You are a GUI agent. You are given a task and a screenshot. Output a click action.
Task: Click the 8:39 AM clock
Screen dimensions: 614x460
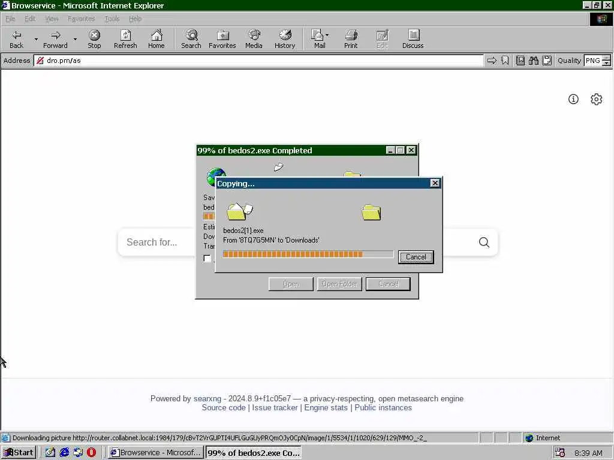588,453
